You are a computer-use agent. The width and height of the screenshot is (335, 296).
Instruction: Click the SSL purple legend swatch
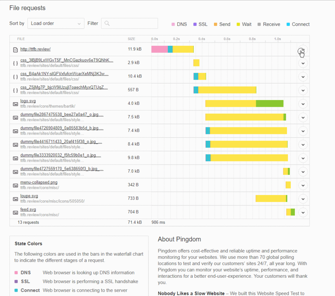[x=195, y=24]
